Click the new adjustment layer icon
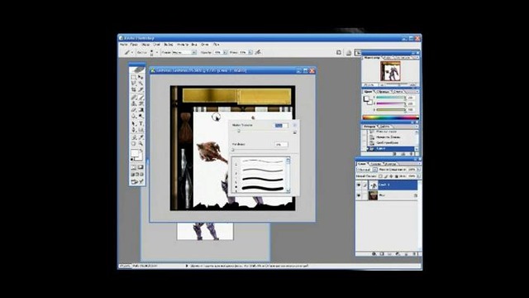The height and width of the screenshot is (298, 529). coord(398,254)
